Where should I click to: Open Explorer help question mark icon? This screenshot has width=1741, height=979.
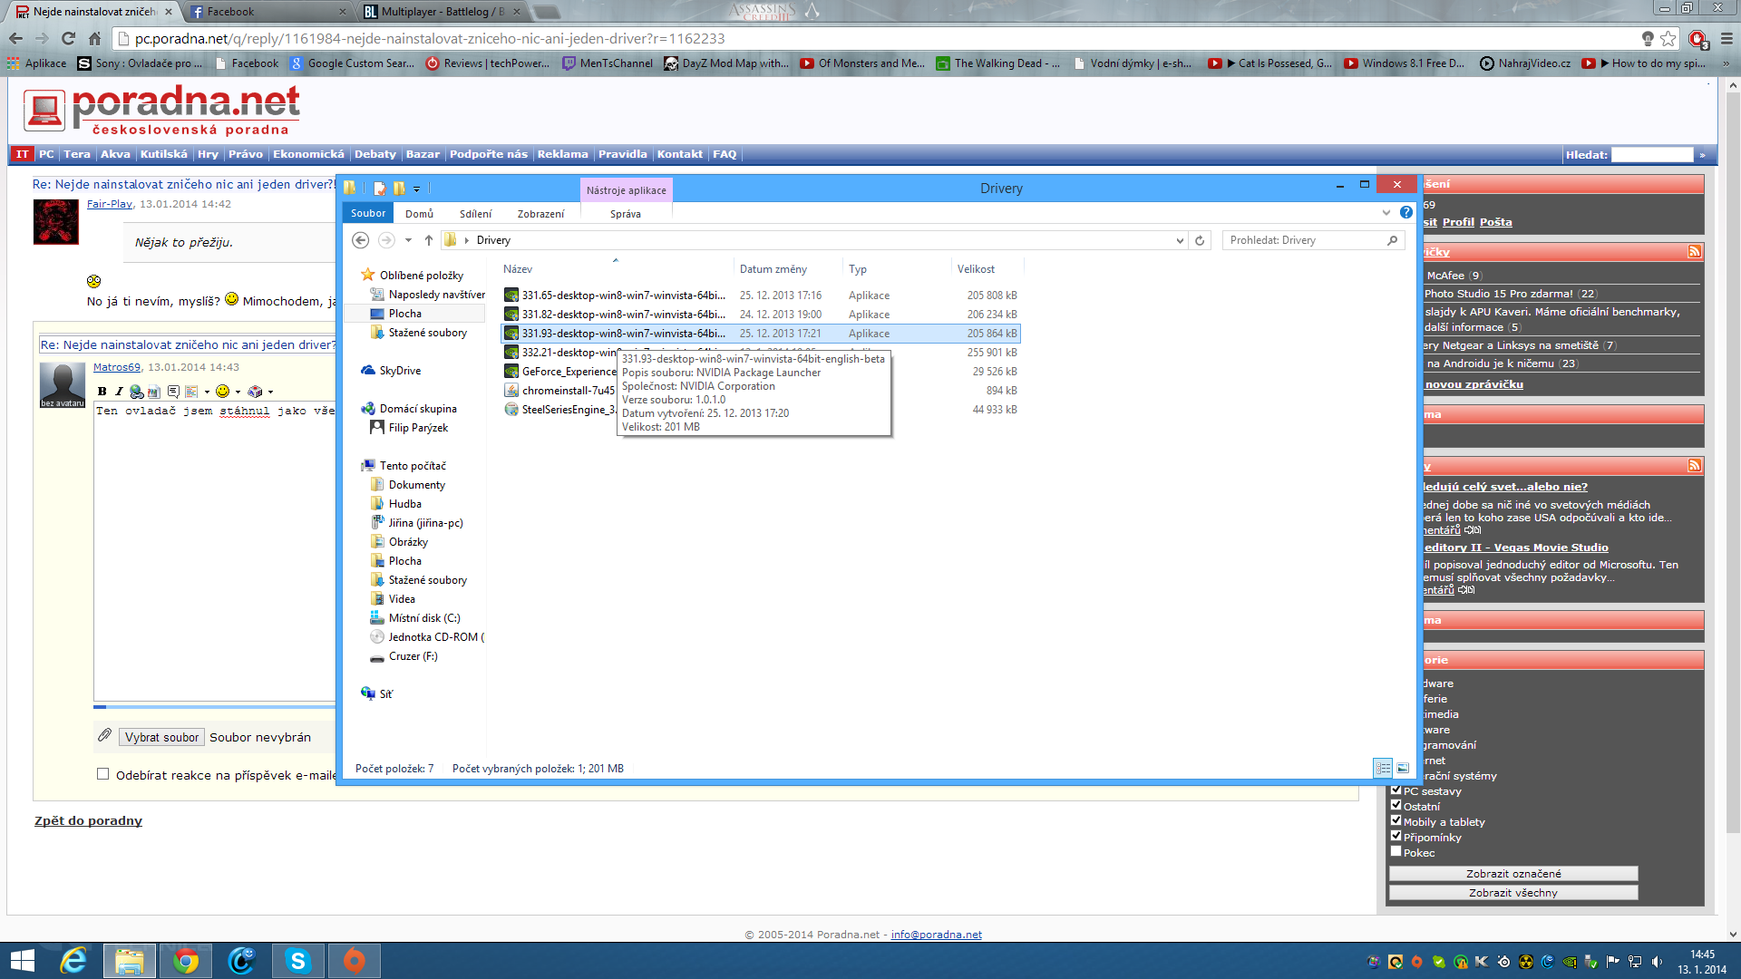coord(1405,212)
